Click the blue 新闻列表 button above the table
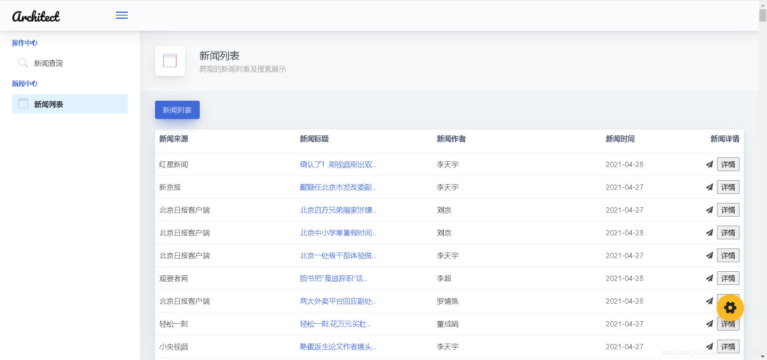767x360 pixels. [177, 109]
